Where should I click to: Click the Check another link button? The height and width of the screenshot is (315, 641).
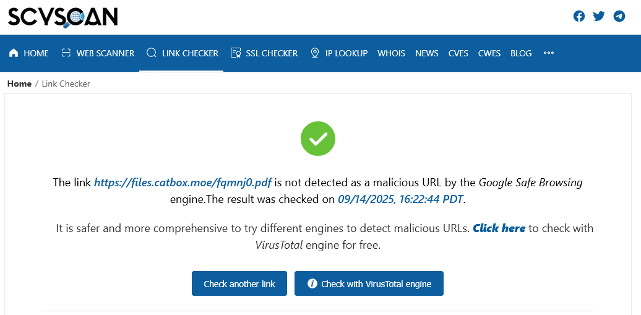click(239, 283)
